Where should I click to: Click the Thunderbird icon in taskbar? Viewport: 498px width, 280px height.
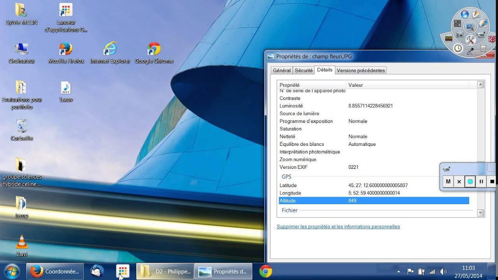coord(98,271)
